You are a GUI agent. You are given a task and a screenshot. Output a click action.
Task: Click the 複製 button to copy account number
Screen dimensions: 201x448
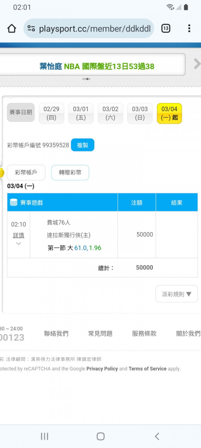[x=83, y=145]
